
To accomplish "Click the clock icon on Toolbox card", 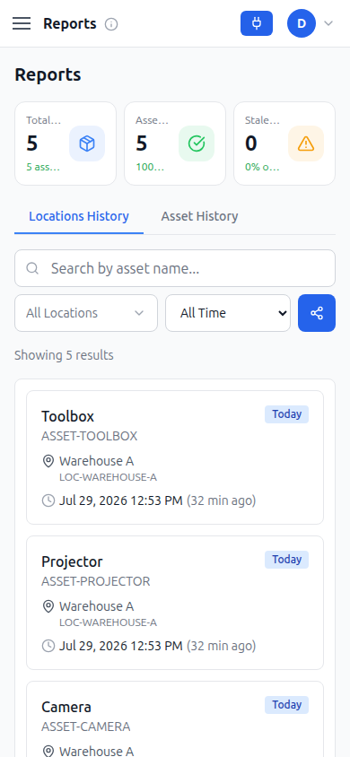I will [48, 500].
